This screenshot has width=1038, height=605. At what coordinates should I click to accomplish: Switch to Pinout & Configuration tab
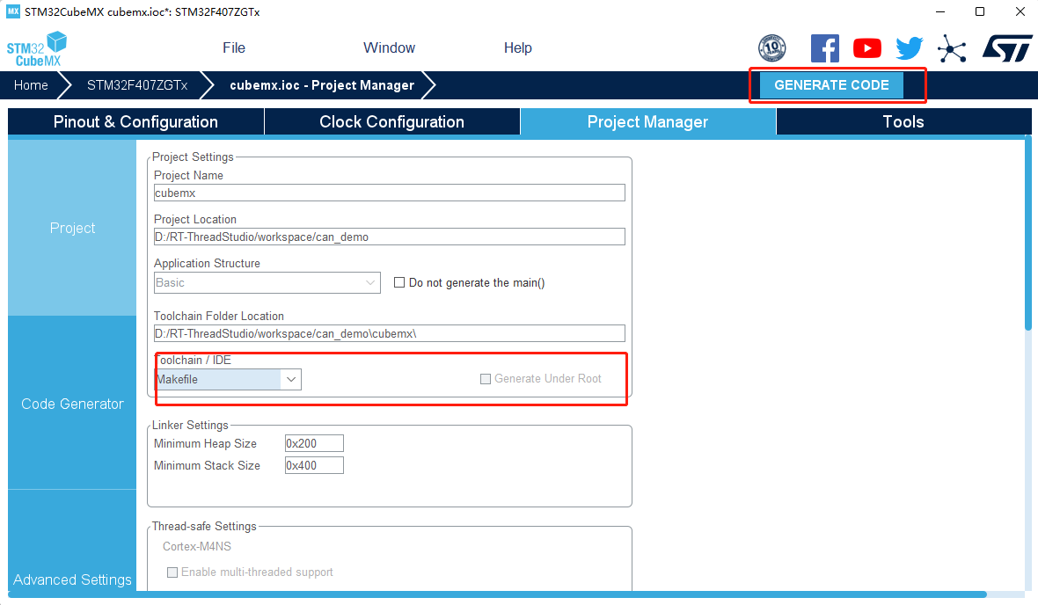tap(135, 122)
